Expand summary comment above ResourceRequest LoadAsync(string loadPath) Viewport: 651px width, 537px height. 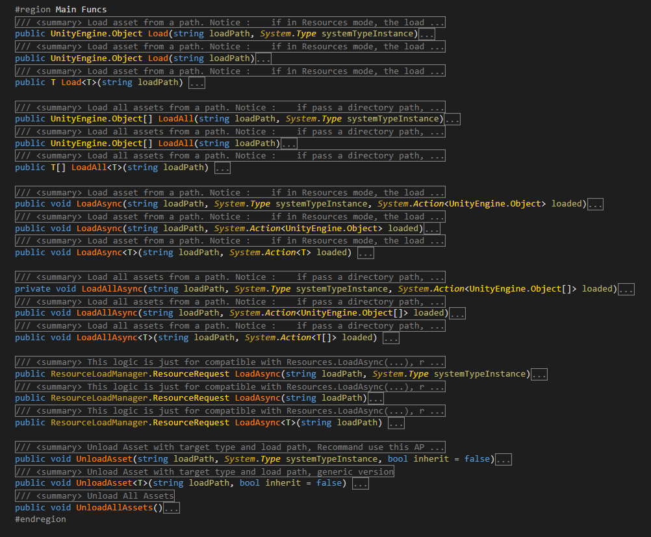point(230,387)
